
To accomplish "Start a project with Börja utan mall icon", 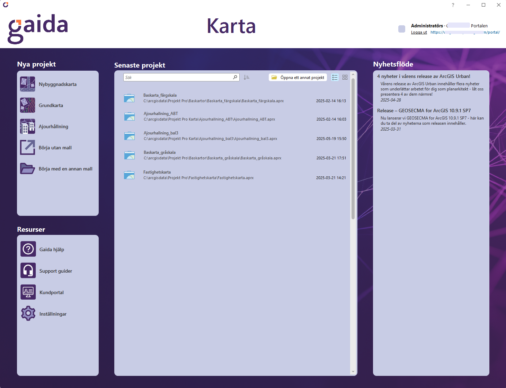I will pyautogui.click(x=27, y=148).
